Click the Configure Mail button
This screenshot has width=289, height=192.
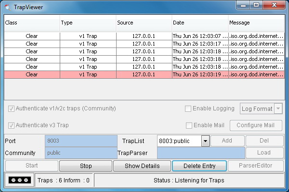[x=256, y=125]
